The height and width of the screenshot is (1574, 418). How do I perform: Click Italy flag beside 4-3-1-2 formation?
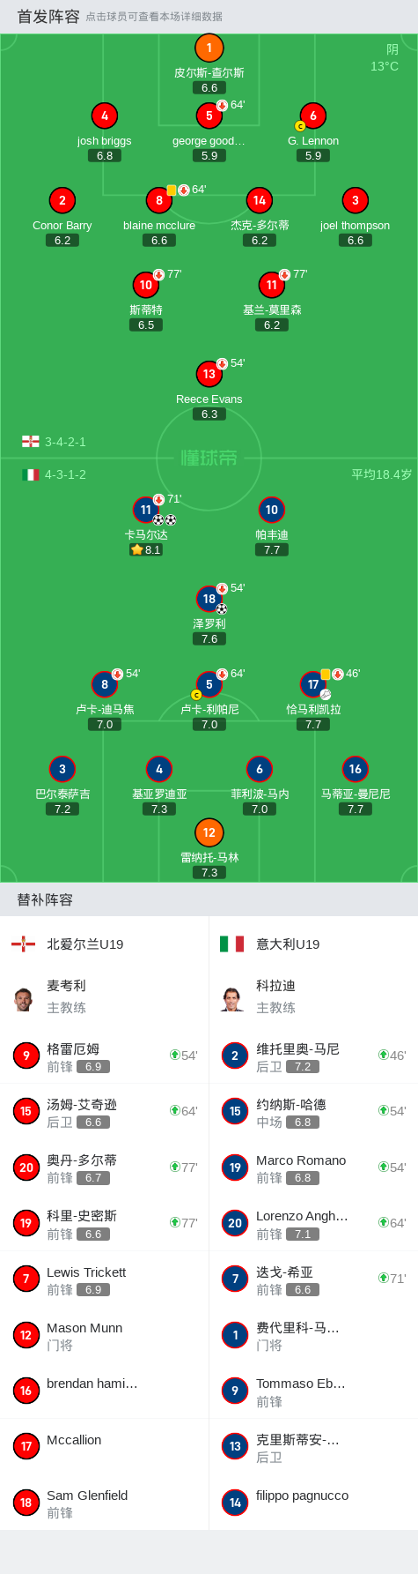[x=31, y=474]
